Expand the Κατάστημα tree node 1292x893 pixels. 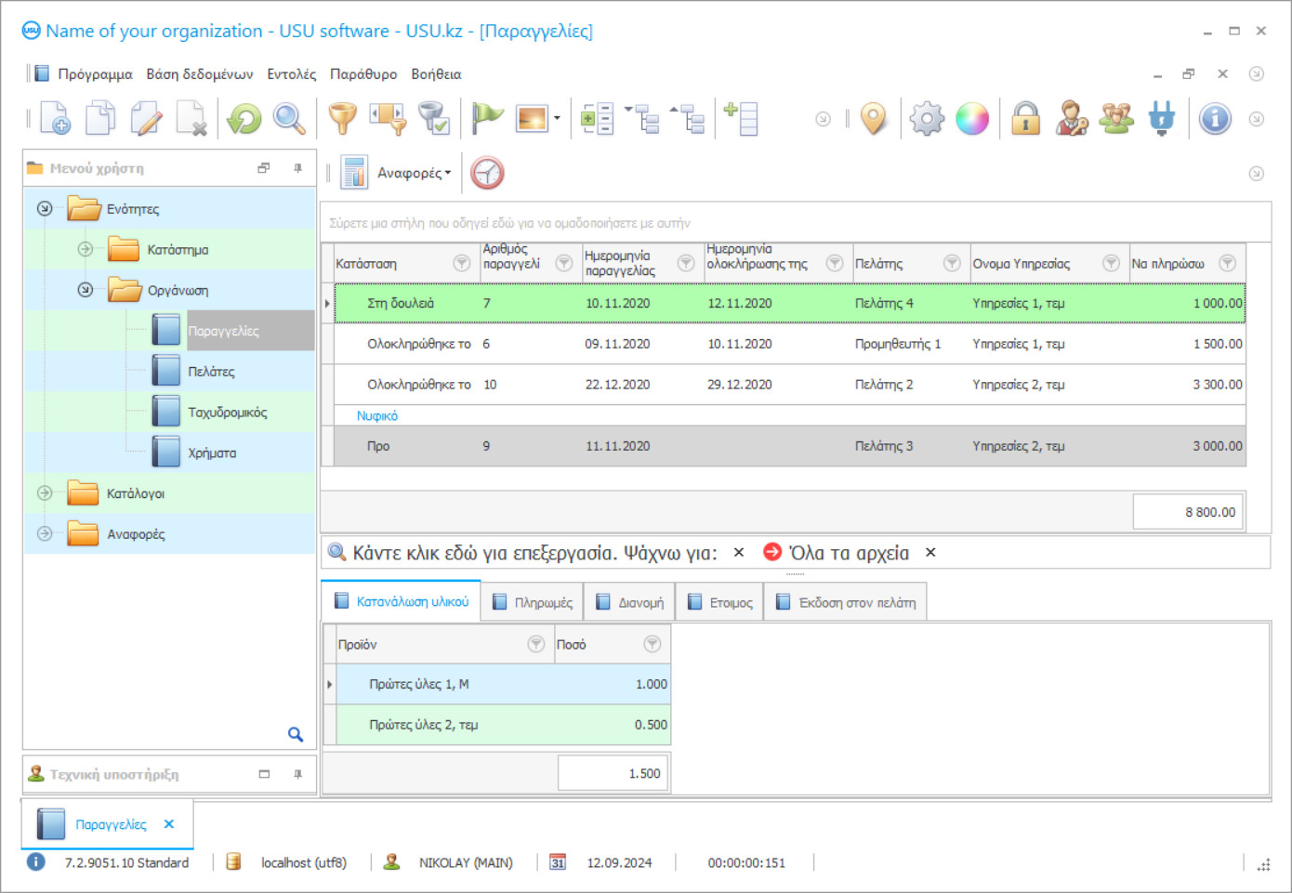click(x=86, y=249)
